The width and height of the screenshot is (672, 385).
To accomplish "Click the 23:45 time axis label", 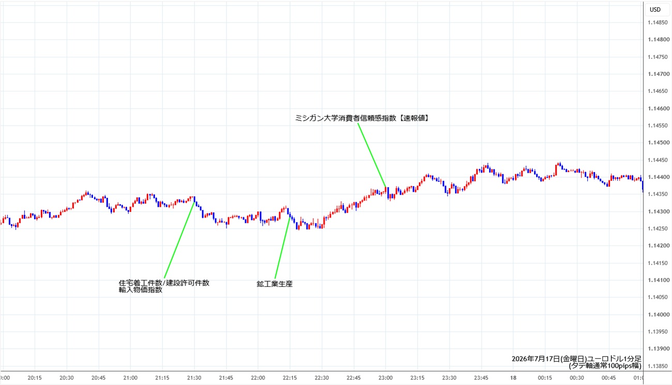I will 481,378.
